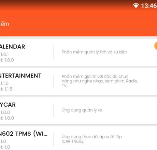Select TN602 TPMS new version 1.0 line

(x=3, y=141)
